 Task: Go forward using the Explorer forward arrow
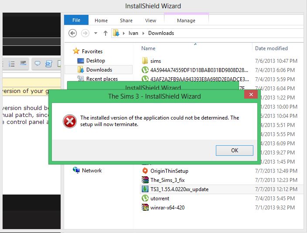click(x=85, y=33)
